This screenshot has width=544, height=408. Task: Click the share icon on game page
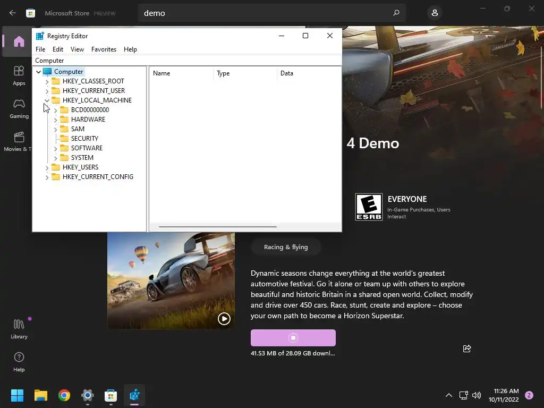[x=467, y=348]
